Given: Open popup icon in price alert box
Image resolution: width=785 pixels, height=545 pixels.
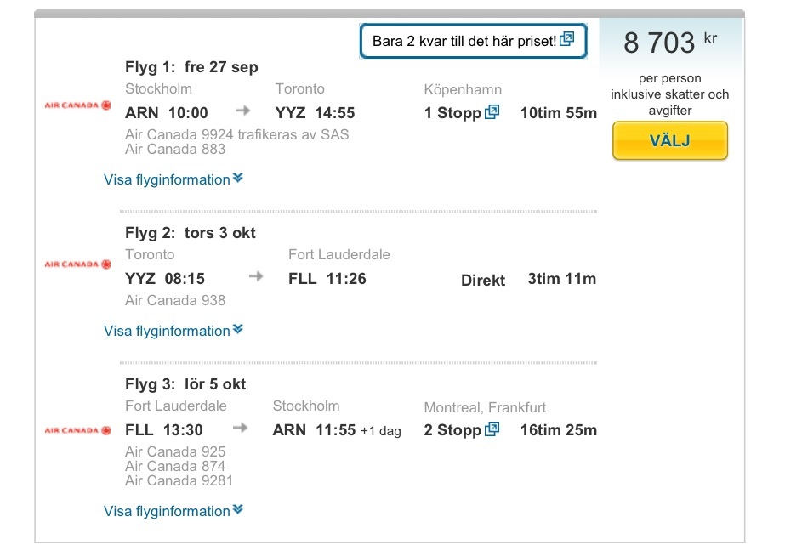Looking at the screenshot, I should 567,39.
